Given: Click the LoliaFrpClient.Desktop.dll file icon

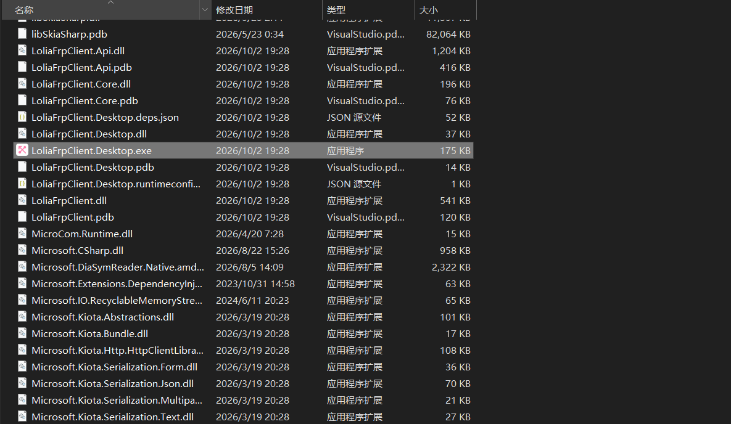Looking at the screenshot, I should 22,134.
